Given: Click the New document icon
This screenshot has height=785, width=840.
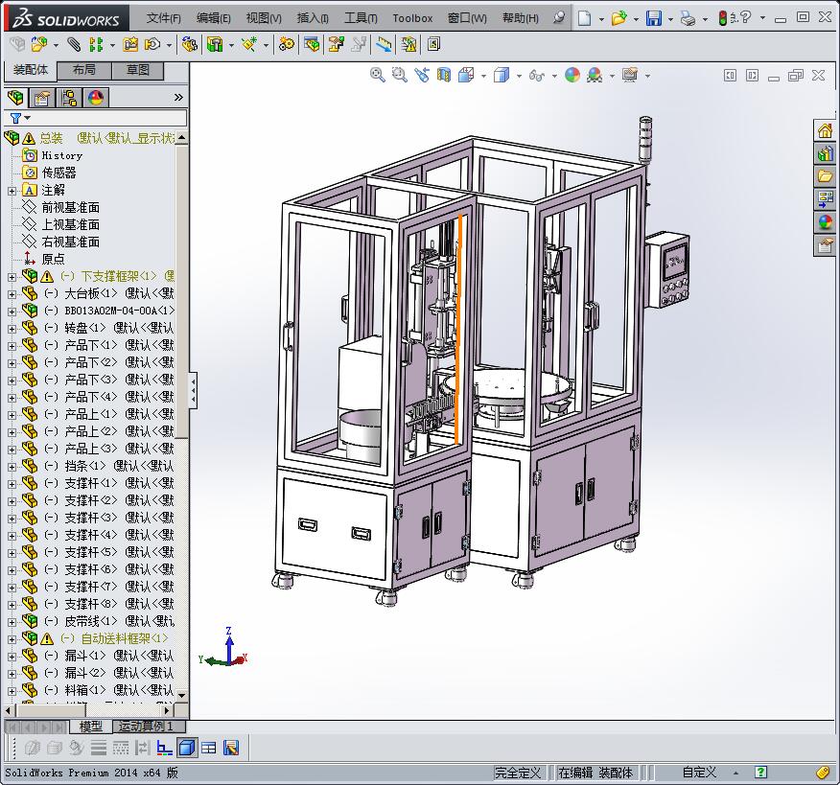Looking at the screenshot, I should pos(585,18).
